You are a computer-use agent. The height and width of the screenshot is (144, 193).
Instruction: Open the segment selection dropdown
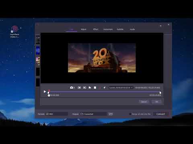[x=121, y=88]
